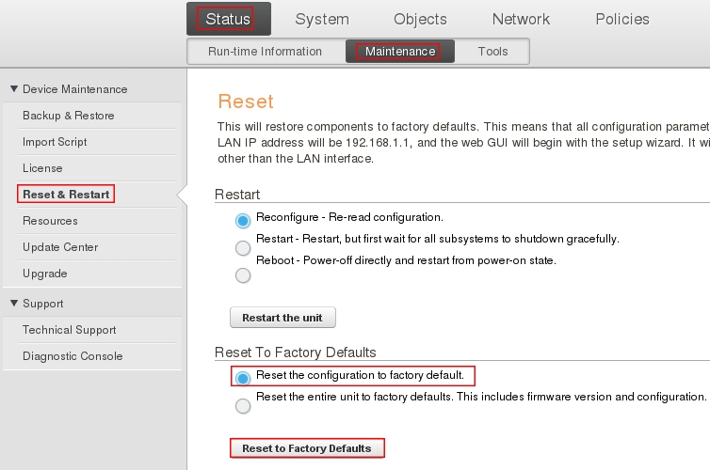
Task: Go to Update Center page
Action: pos(60,247)
